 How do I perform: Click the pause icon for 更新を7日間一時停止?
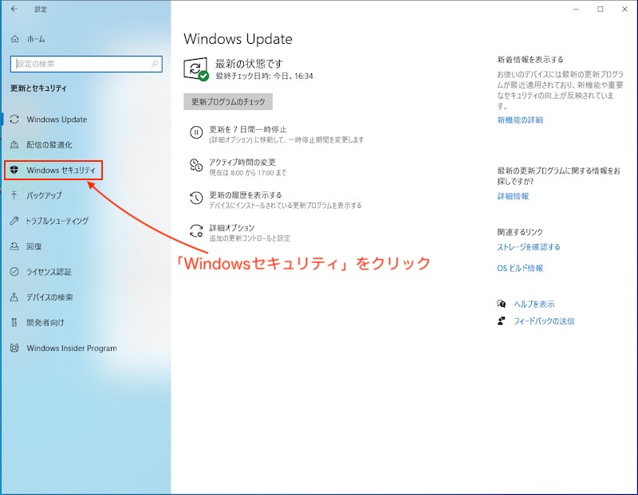(196, 132)
